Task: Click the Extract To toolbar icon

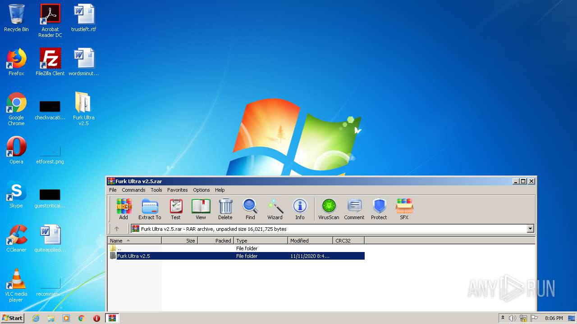Action: 150,209
